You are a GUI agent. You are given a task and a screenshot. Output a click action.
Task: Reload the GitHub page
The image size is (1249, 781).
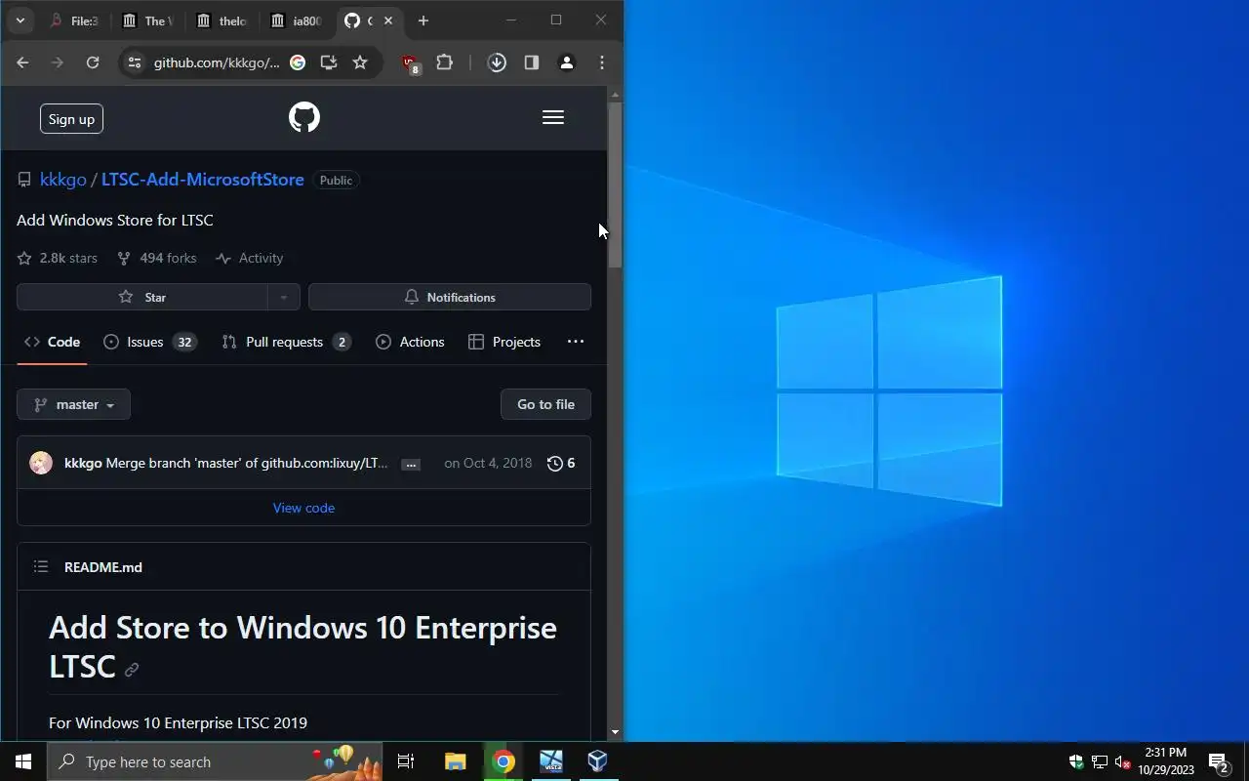point(93,62)
